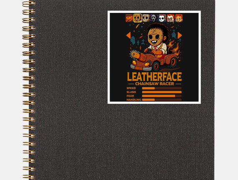Click the FEAR label
This screenshot has width=238, height=180.
pos(130,96)
